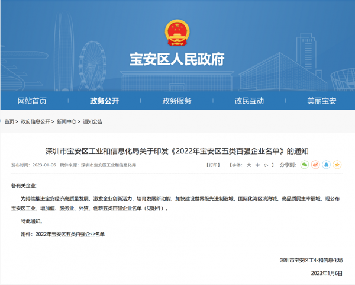Open 网站首页 navigation tab
The image size is (355, 285).
click(32, 101)
